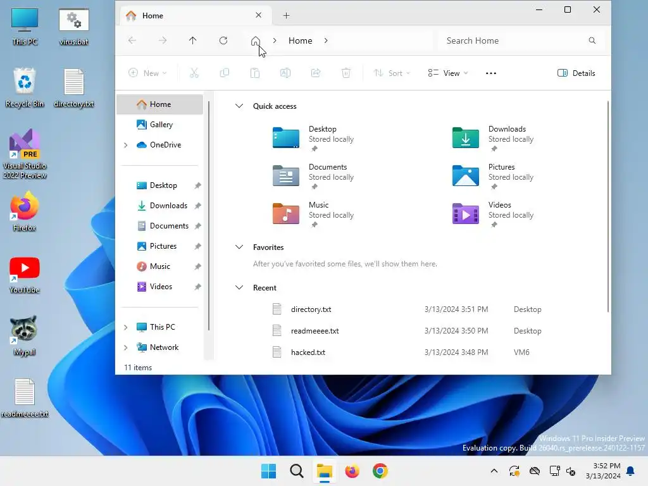648x486 pixels.
Task: Select the Mypal desktop shortcut
Action: tap(25, 335)
